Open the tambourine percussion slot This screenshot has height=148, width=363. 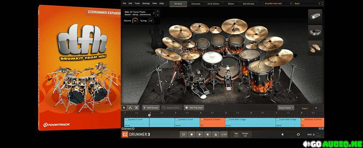[315, 32]
